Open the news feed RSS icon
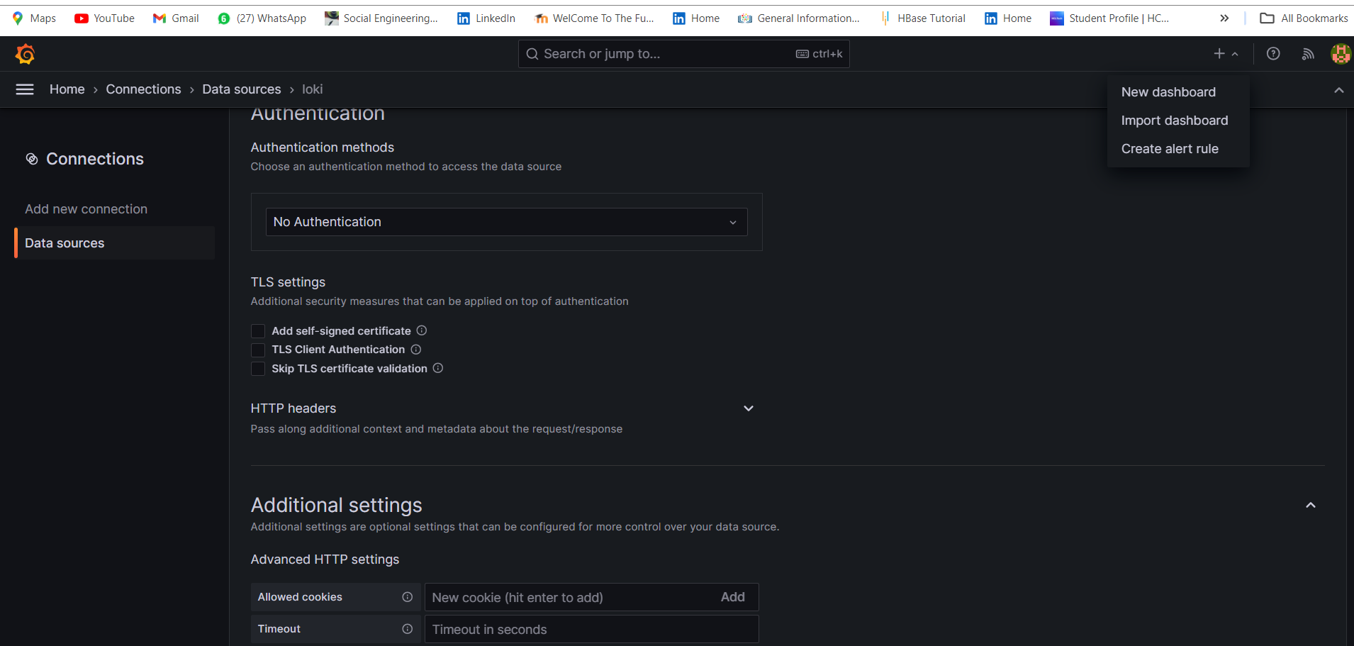1354x646 pixels. point(1308,54)
